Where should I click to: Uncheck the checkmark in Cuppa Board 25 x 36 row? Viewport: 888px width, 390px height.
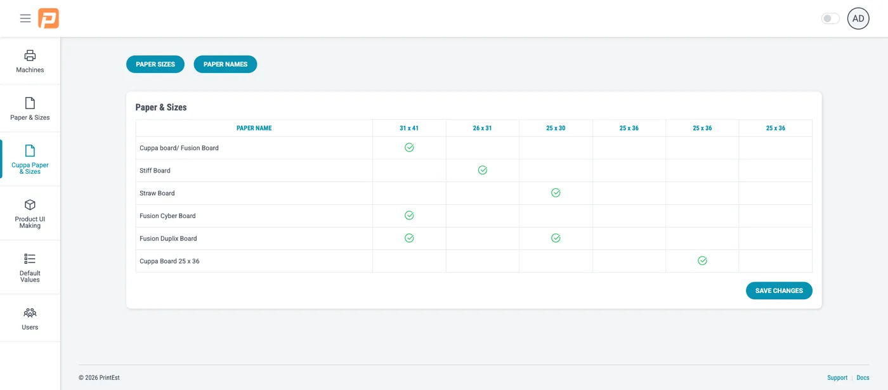(x=702, y=261)
